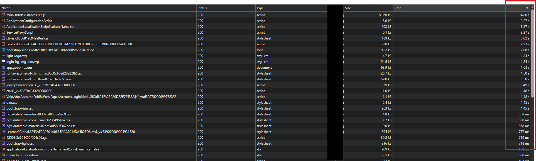This screenshot has height=161, width=536.
Task: Click font icon beside bootstrap-icons.woff2 row
Action: click(x=3, y=50)
